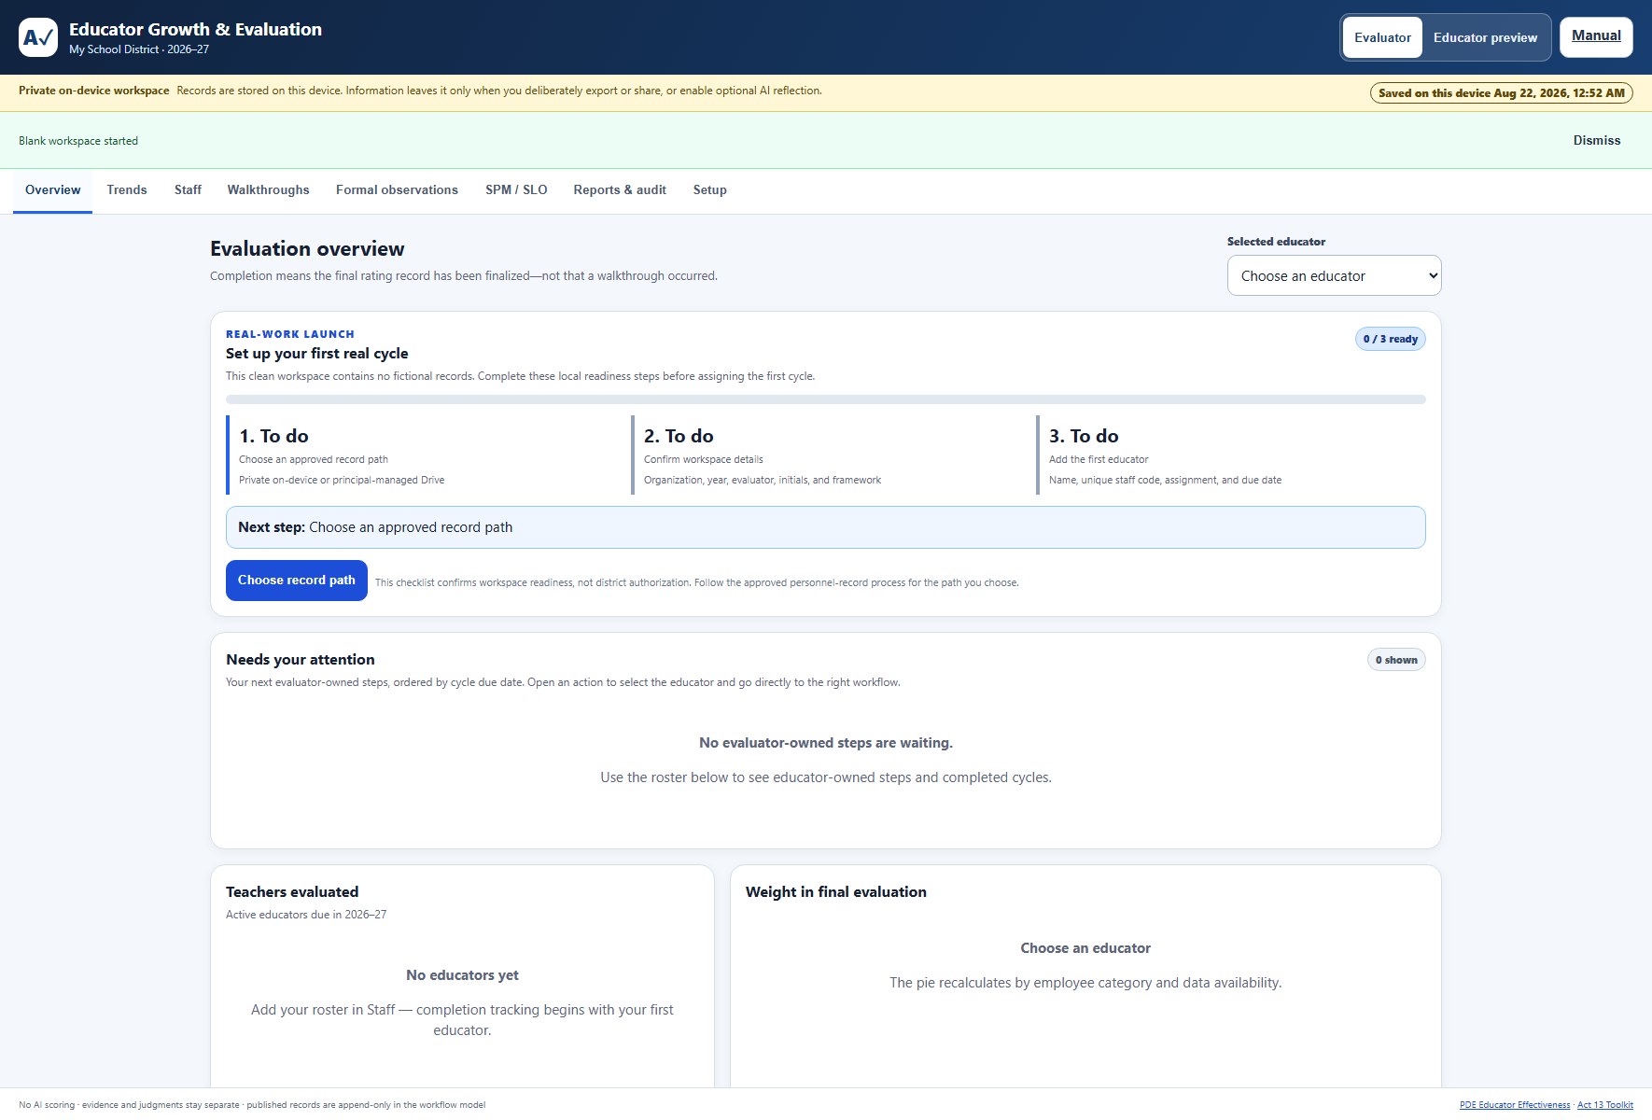The height and width of the screenshot is (1120, 1652).
Task: Open Reports & audit tab
Action: (620, 190)
